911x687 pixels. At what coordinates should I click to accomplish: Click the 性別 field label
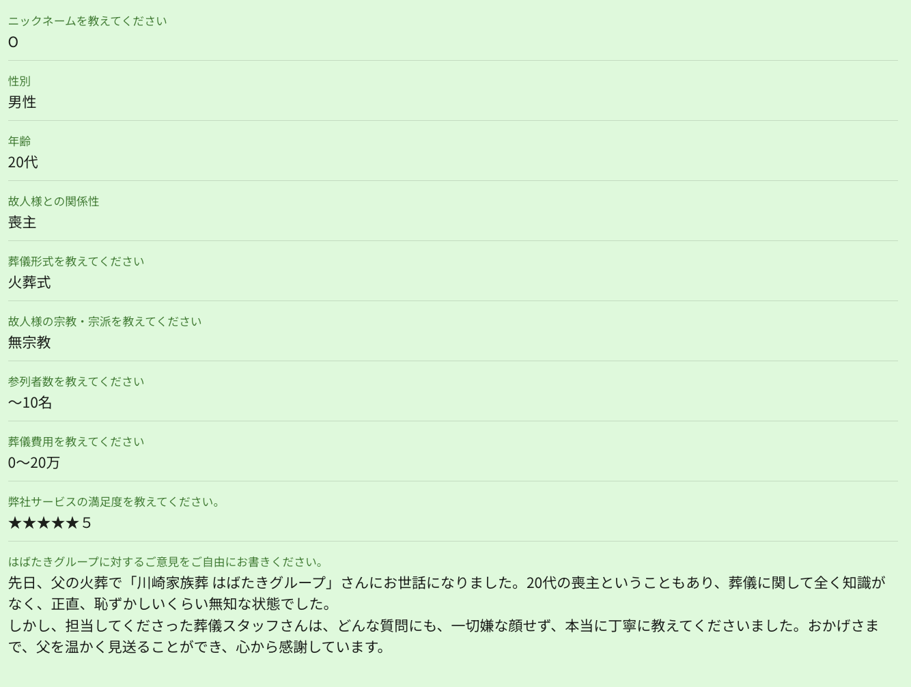(19, 81)
